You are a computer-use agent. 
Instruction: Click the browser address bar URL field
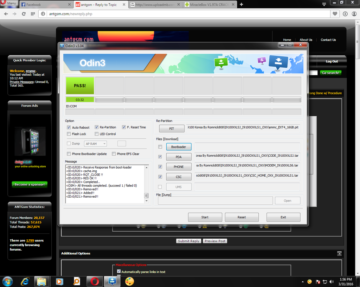pyautogui.click(x=186, y=14)
